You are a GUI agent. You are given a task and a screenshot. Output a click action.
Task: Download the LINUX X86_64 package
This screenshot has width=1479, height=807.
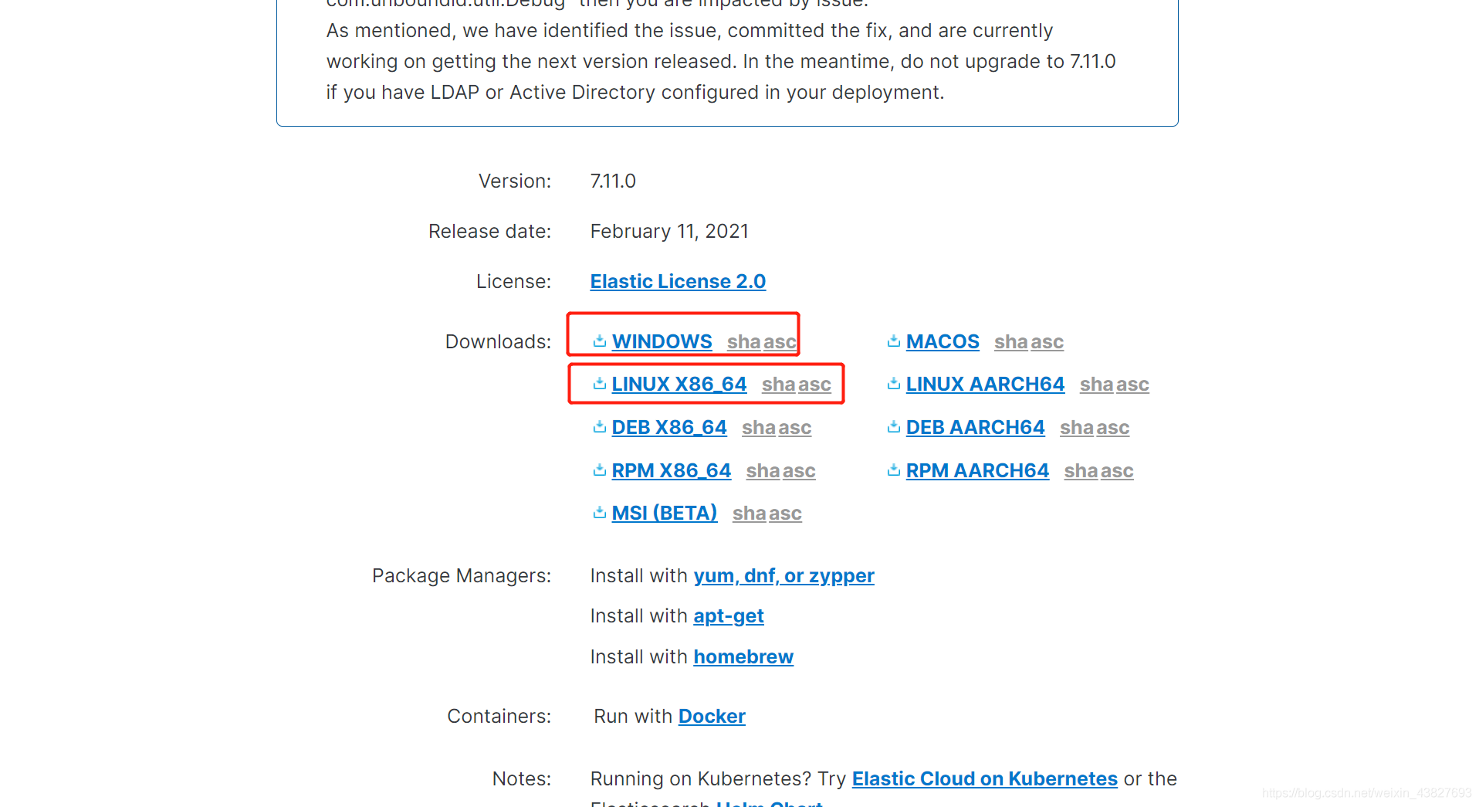point(679,384)
